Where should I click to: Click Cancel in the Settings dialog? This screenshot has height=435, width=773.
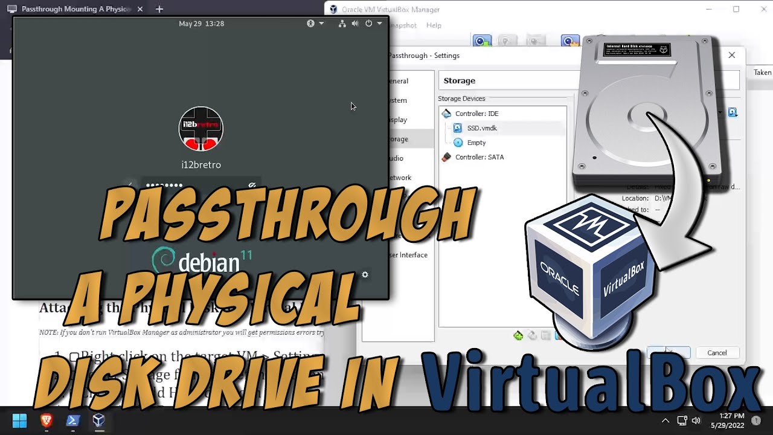pyautogui.click(x=717, y=353)
